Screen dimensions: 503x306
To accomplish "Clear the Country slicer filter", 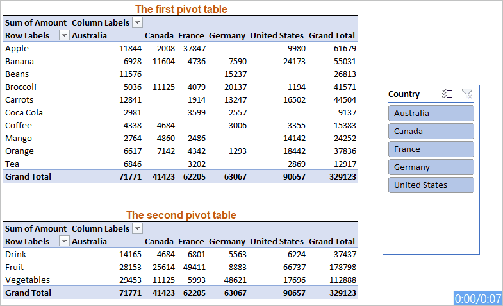I will 467,94.
